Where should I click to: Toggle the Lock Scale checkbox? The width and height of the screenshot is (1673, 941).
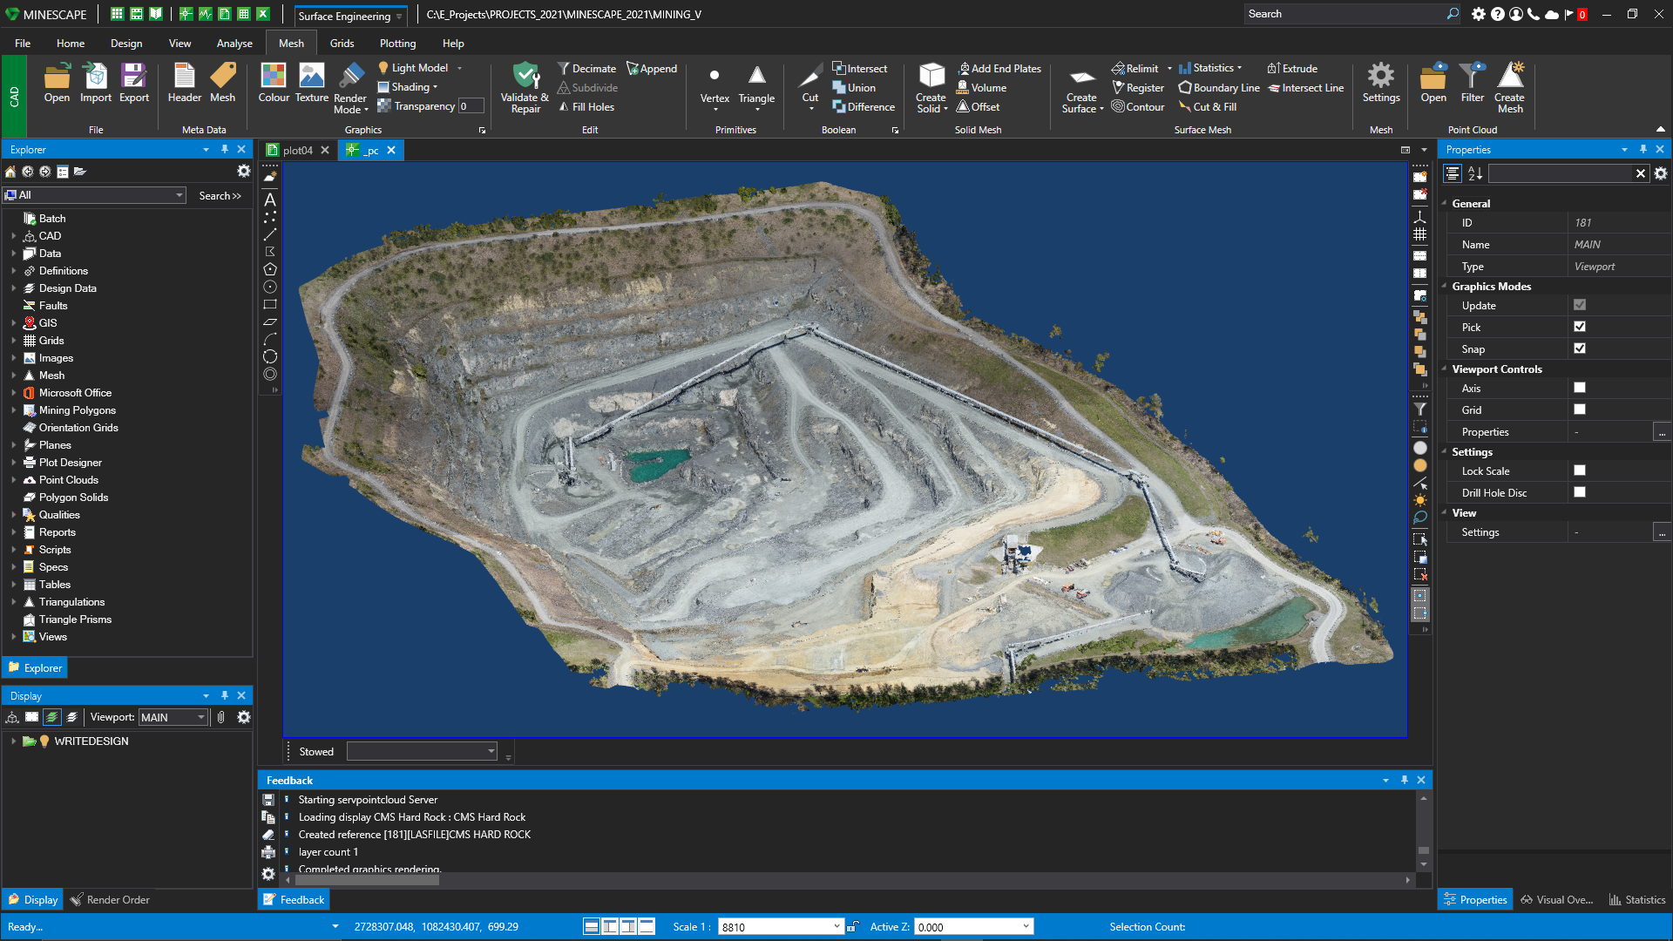click(1580, 470)
